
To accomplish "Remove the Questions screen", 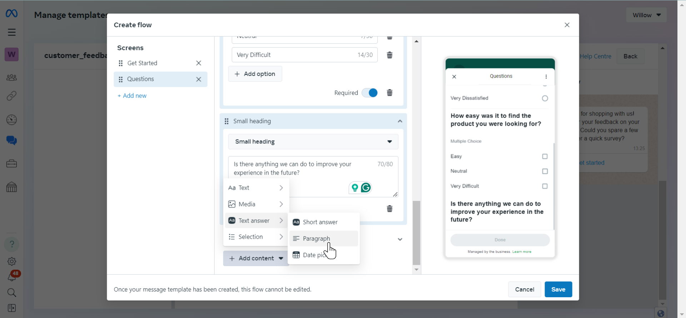I will coord(199,79).
